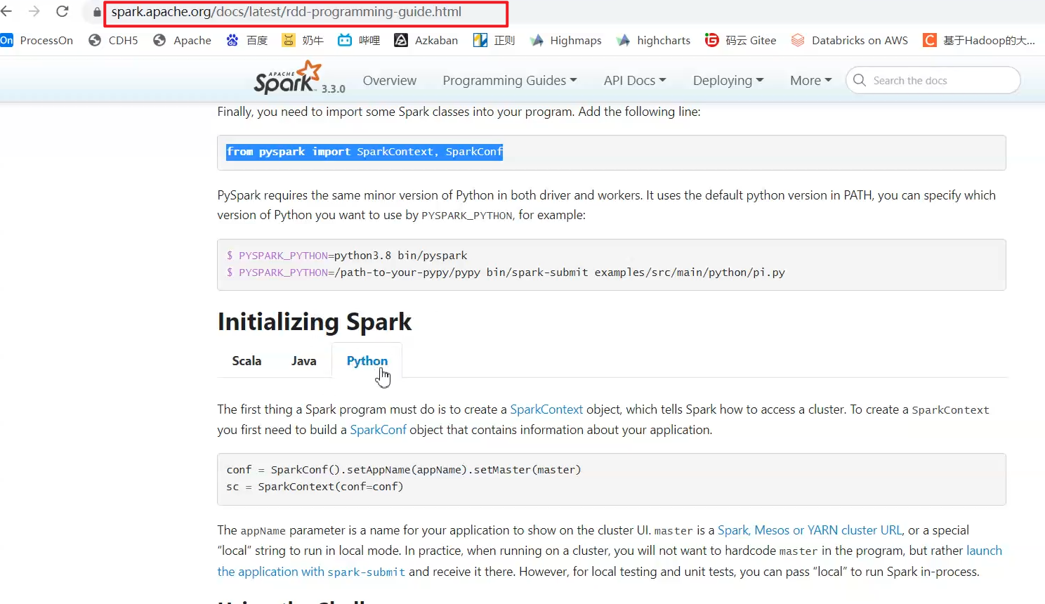Expand the API Docs dropdown
This screenshot has height=604, width=1045.
point(634,80)
